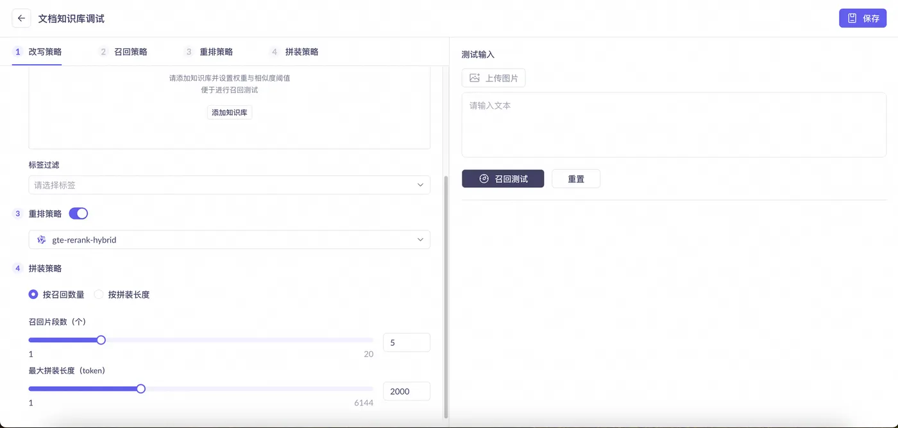Click the '拼装策略' section heading numbered 4
Viewport: 898px width, 428px height.
(45, 268)
